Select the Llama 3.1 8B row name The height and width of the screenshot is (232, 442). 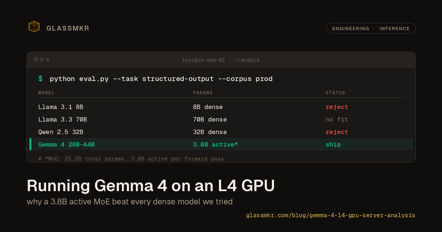pos(61,107)
